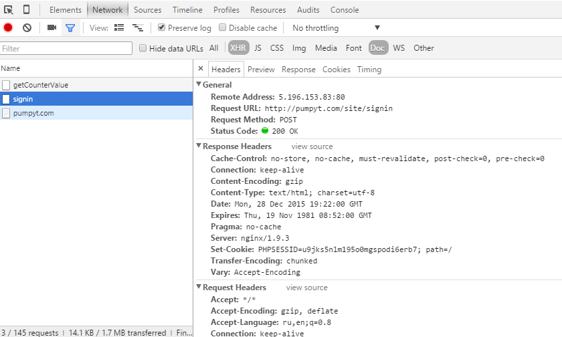This screenshot has height=337, width=562.
Task: Toggle device mode phone icon
Action: [x=26, y=10]
